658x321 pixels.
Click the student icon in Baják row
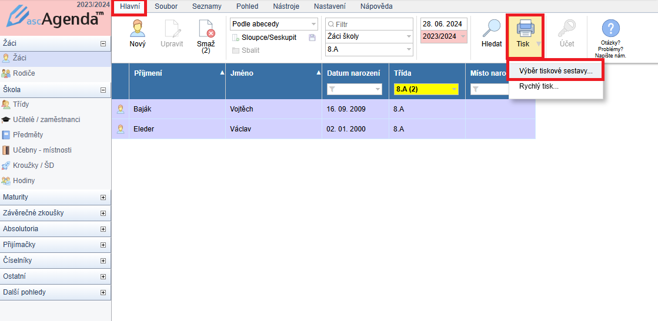click(x=121, y=109)
